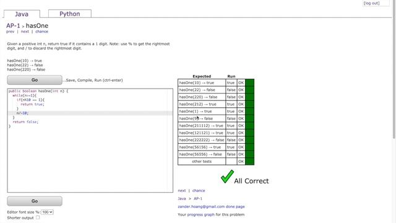The height and width of the screenshot is (223, 396).
Task: Click the green status cell for other tests
Action: [249, 161]
